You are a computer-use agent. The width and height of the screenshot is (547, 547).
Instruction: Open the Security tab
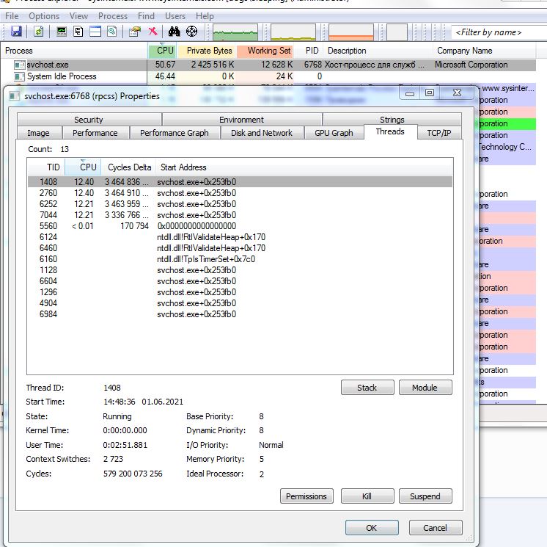(89, 120)
